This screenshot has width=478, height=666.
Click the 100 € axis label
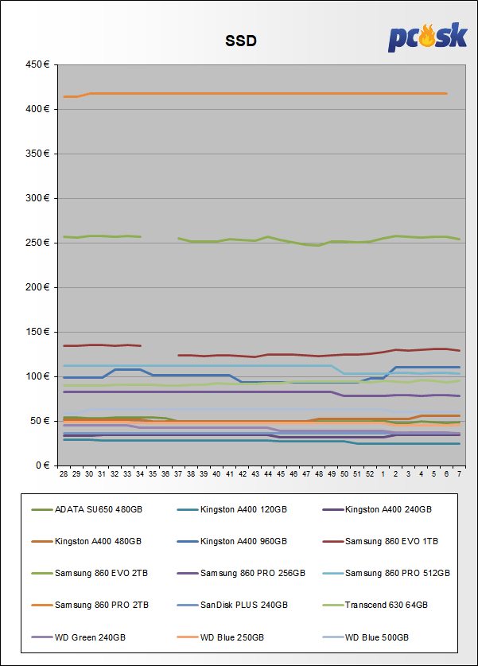[x=37, y=376]
